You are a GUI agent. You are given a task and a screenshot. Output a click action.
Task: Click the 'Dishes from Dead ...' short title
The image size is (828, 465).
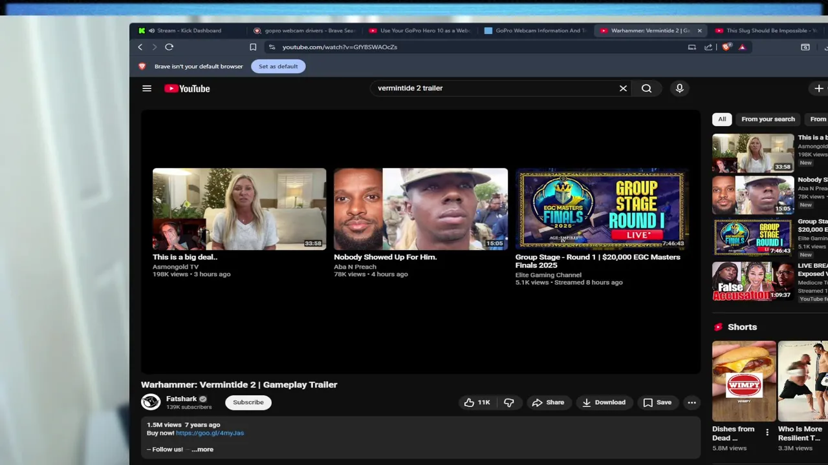click(734, 433)
